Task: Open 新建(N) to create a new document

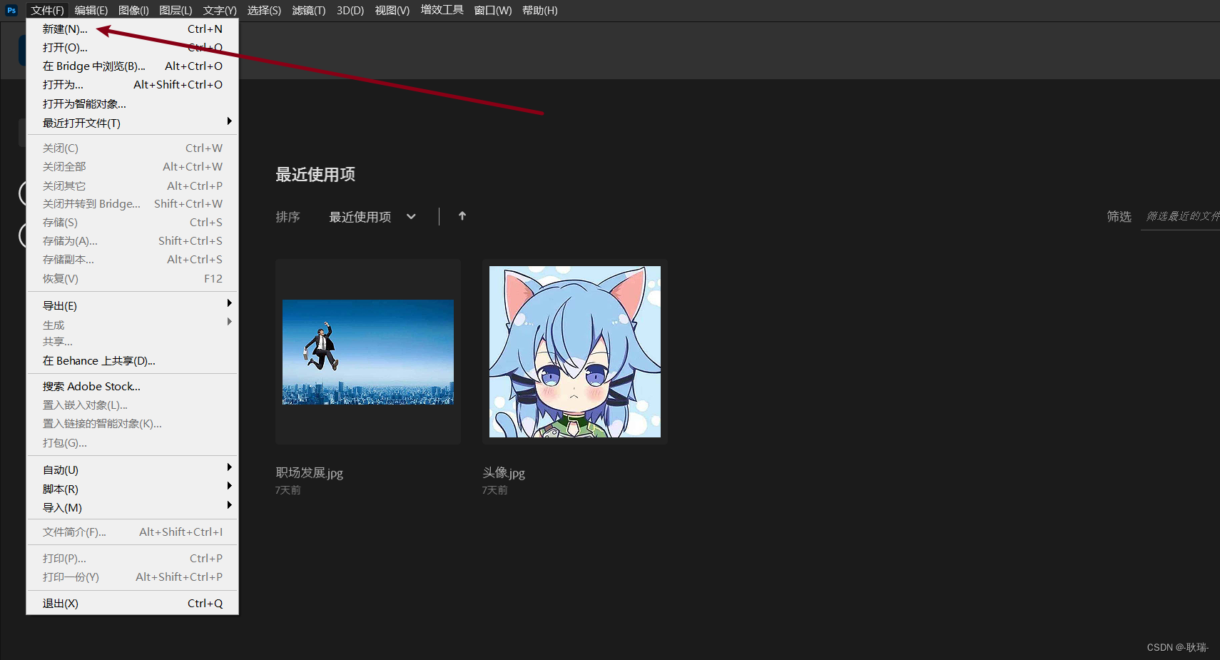Action: coord(64,29)
